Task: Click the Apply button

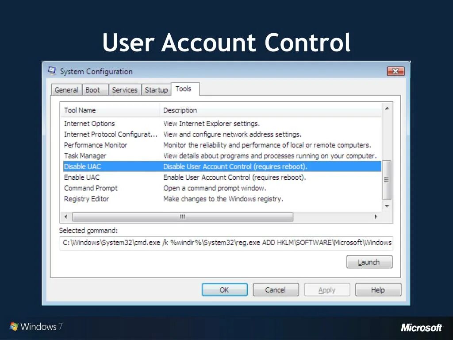Action: pyautogui.click(x=327, y=290)
